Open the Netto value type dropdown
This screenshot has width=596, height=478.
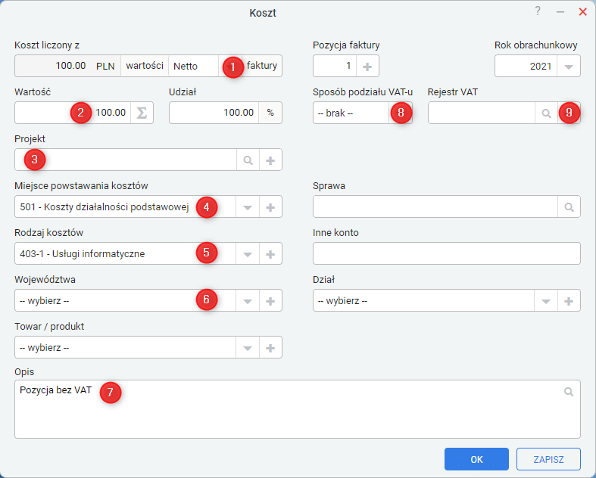(x=229, y=67)
